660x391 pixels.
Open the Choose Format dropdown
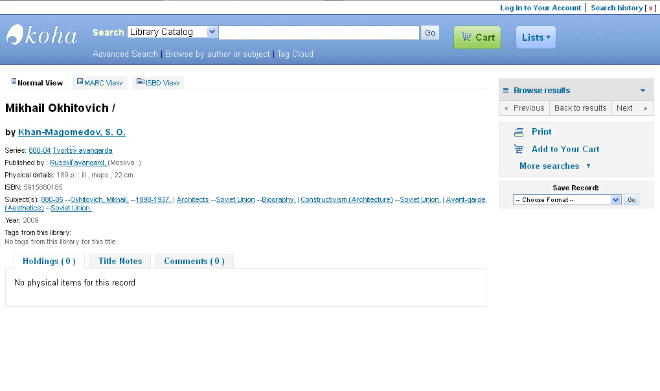pos(567,200)
